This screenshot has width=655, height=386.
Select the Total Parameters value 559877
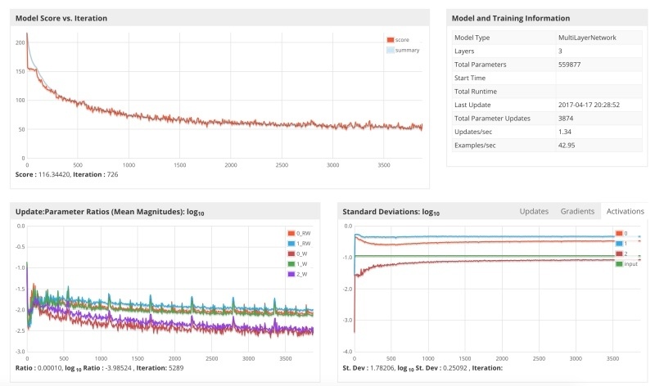pyautogui.click(x=569, y=65)
